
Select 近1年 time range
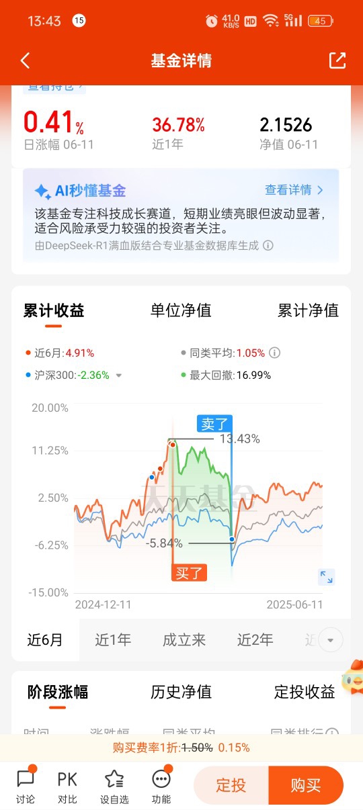click(113, 640)
